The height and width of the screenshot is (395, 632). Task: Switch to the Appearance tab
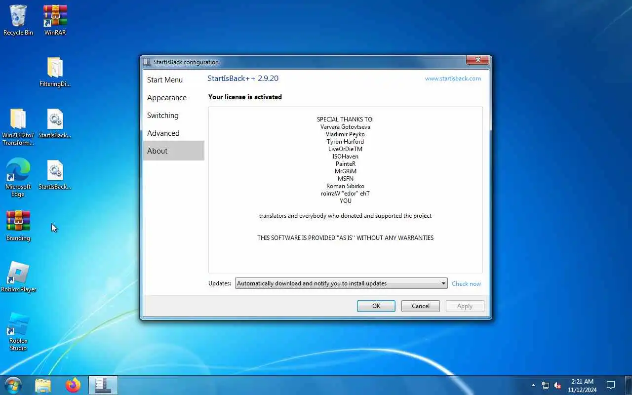(x=173, y=98)
